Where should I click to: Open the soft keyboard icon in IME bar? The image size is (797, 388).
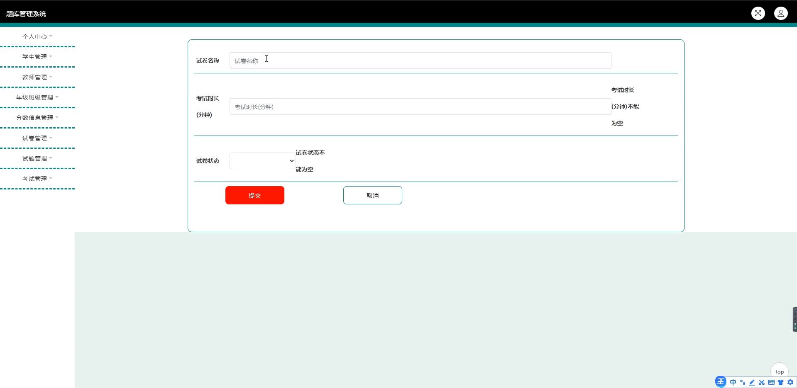point(771,382)
